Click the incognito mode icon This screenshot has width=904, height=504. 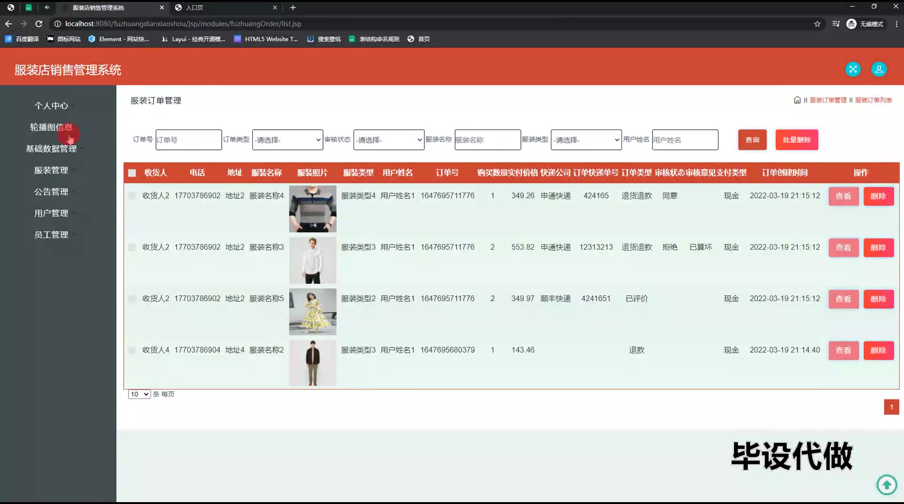pyautogui.click(x=851, y=24)
